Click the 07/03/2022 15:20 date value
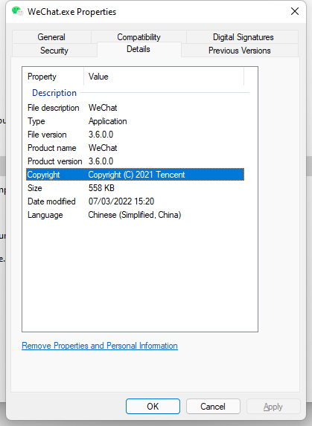This screenshot has width=312, height=426. click(x=121, y=201)
